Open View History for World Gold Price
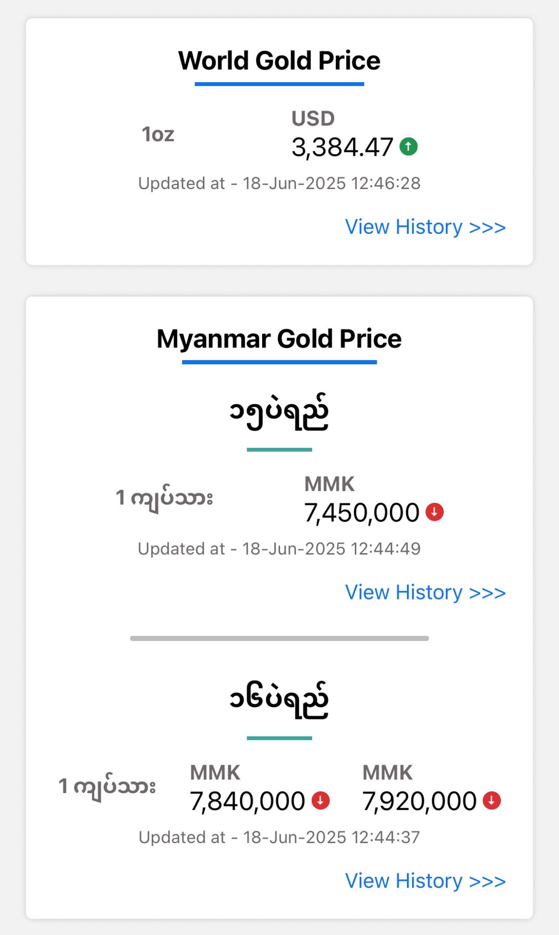 [x=425, y=227]
